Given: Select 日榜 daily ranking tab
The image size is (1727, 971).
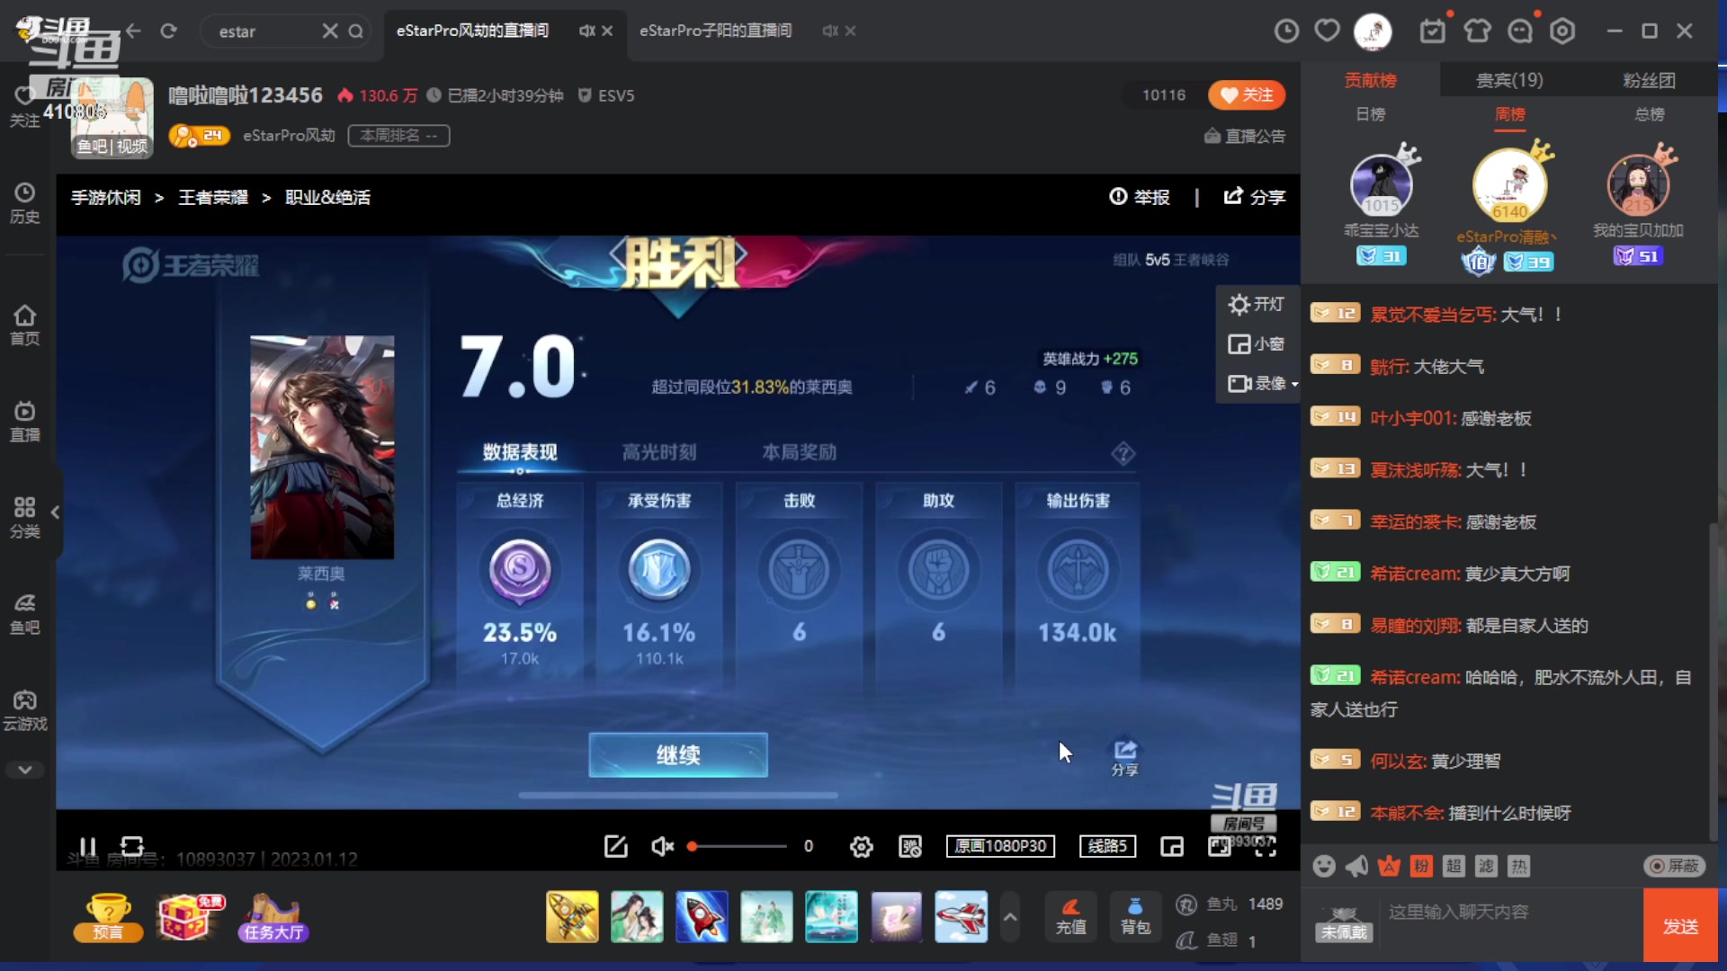Looking at the screenshot, I should click(x=1371, y=114).
